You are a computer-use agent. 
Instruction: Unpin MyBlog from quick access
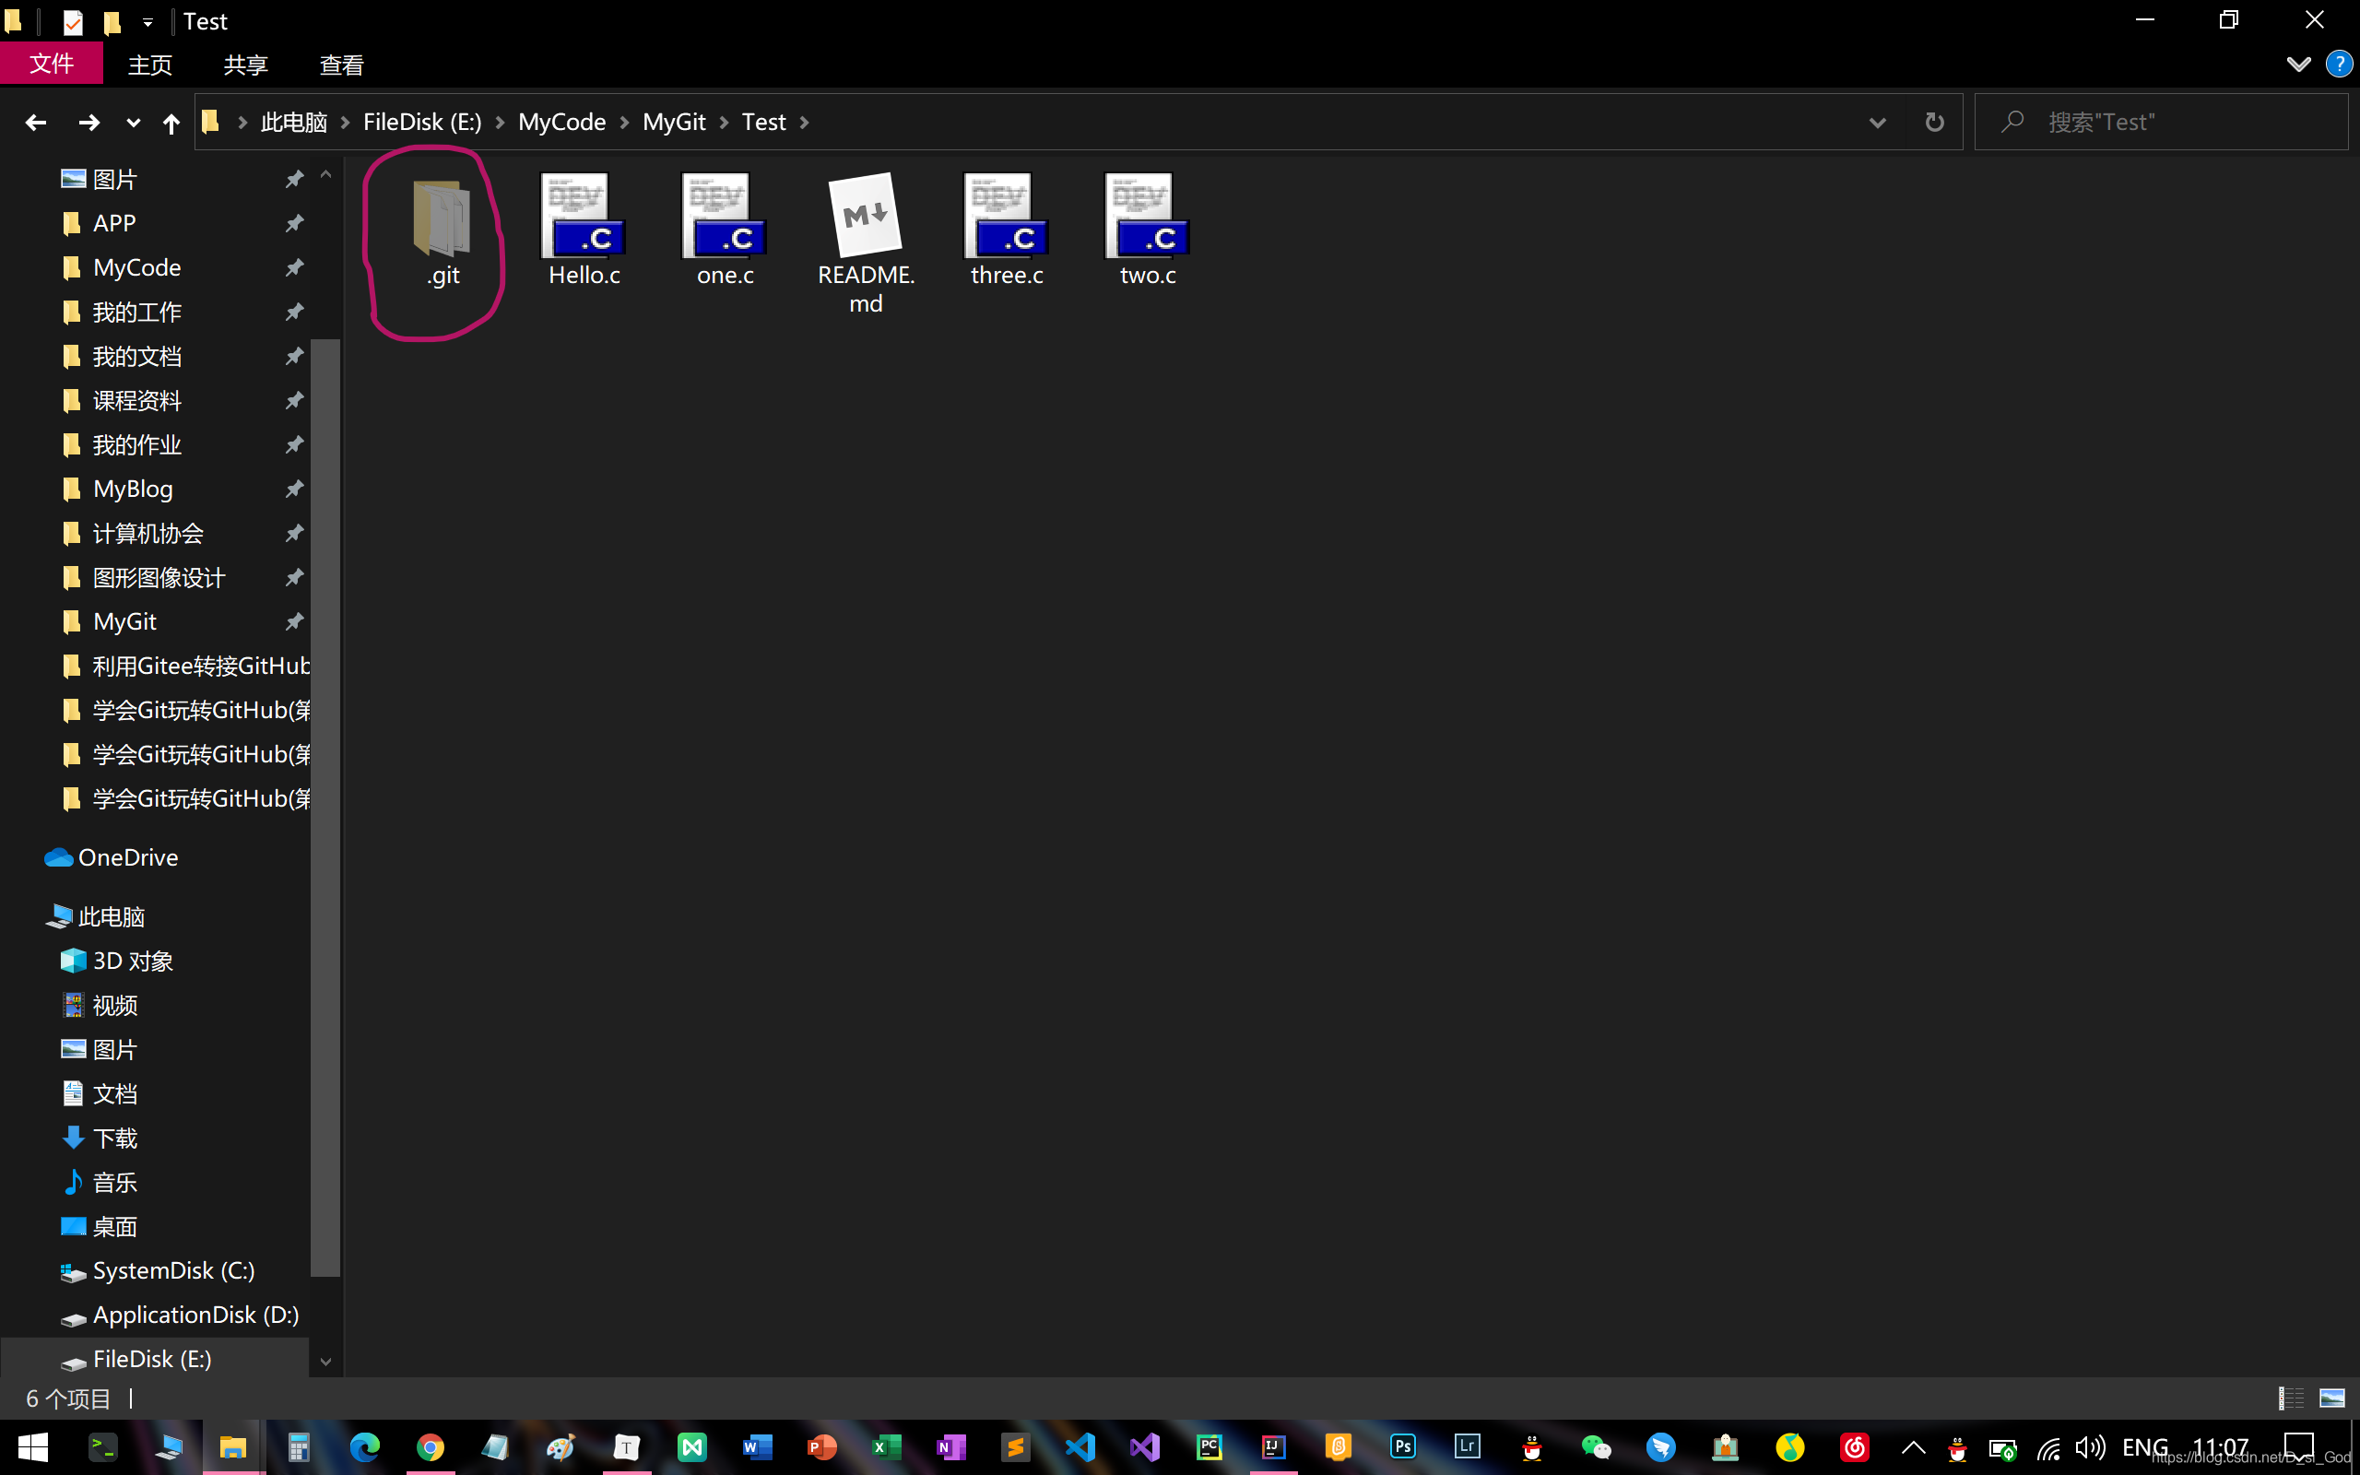(x=293, y=489)
